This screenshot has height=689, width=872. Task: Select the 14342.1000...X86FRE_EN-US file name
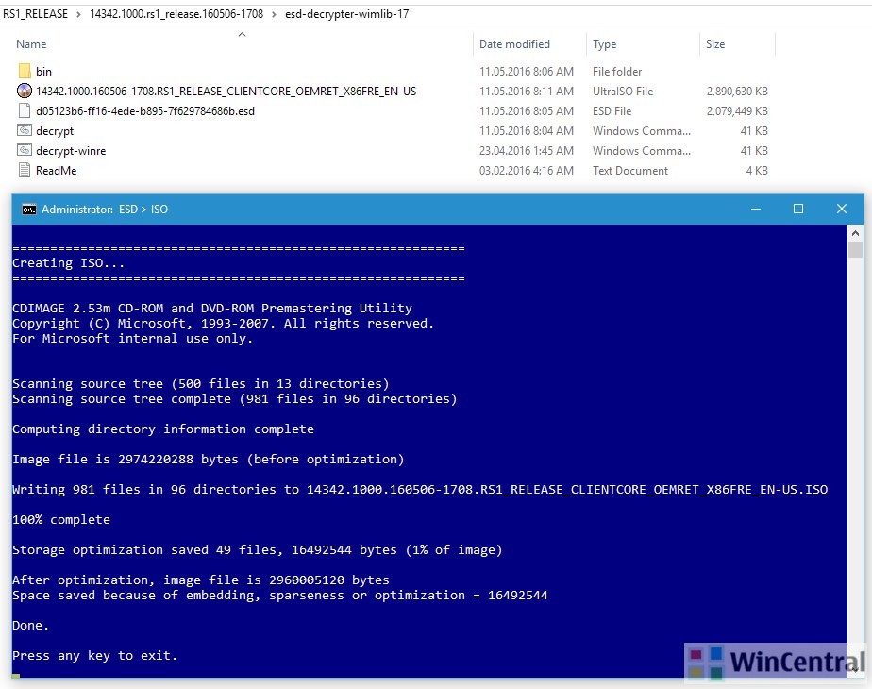(x=226, y=92)
